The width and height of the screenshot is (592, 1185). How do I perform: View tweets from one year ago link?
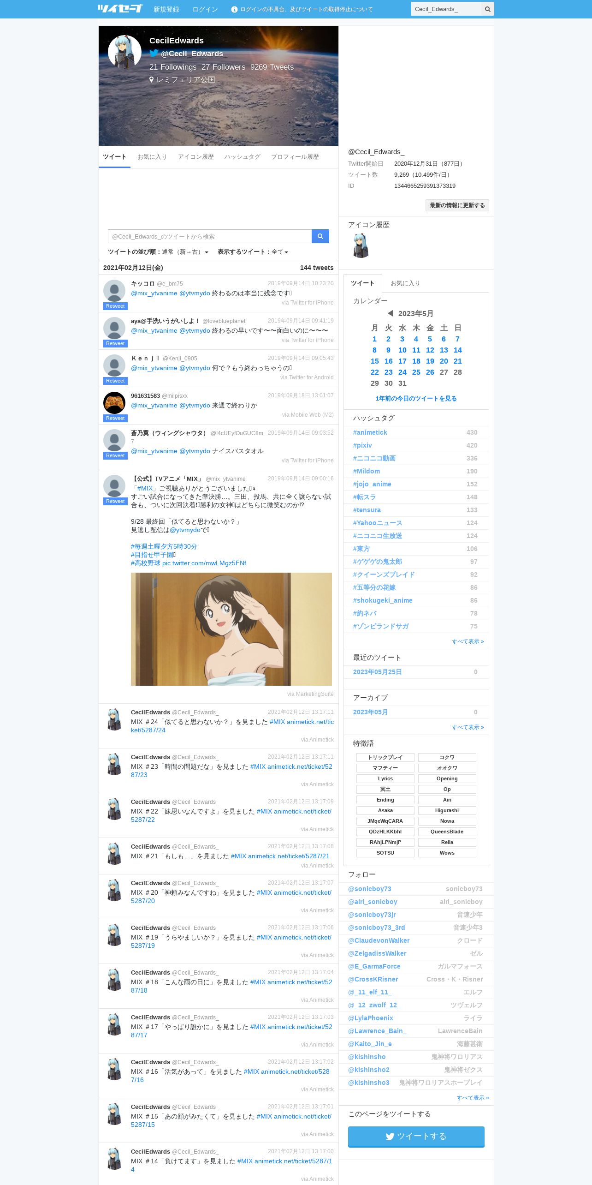click(416, 398)
